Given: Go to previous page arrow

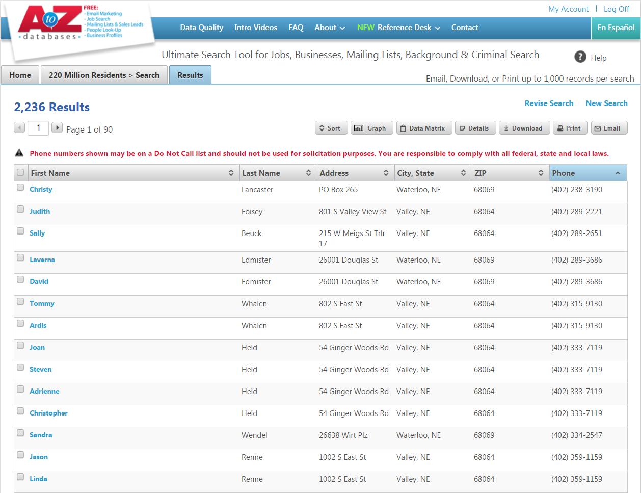Looking at the screenshot, I should (x=19, y=127).
